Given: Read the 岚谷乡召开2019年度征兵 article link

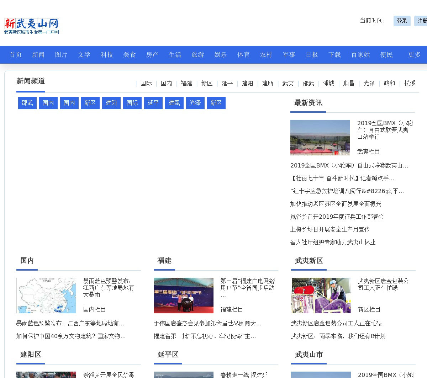Looking at the screenshot, I should 337,217.
